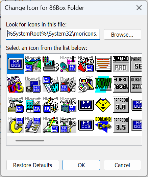Choose the highlighted MS-DOS monitor icon
Screen dimensions: 148x177
coord(16,64)
